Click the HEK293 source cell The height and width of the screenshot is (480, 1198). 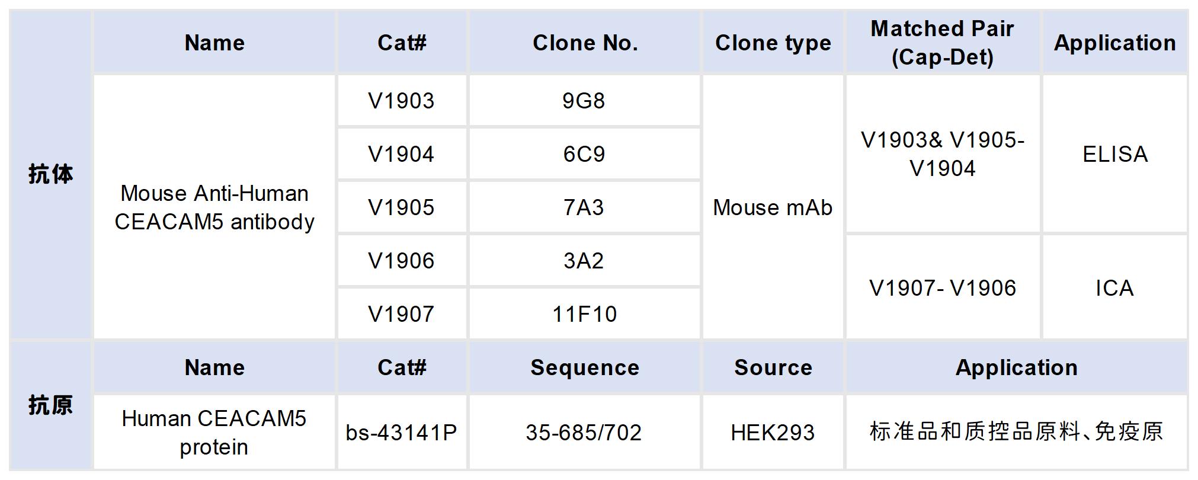click(773, 433)
